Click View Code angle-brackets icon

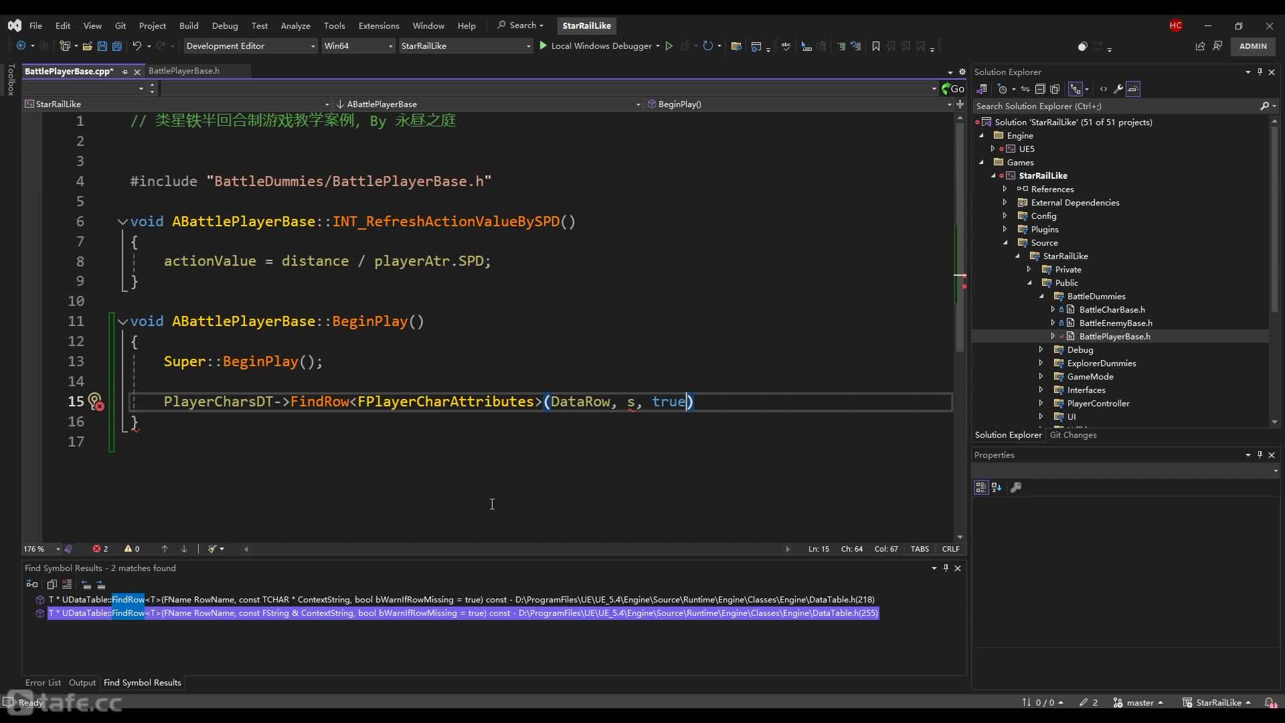(1103, 88)
